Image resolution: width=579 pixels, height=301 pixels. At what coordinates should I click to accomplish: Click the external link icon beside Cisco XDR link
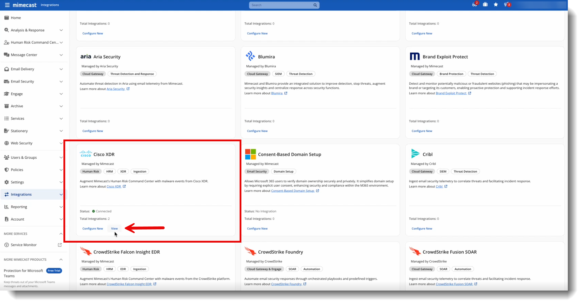click(124, 187)
